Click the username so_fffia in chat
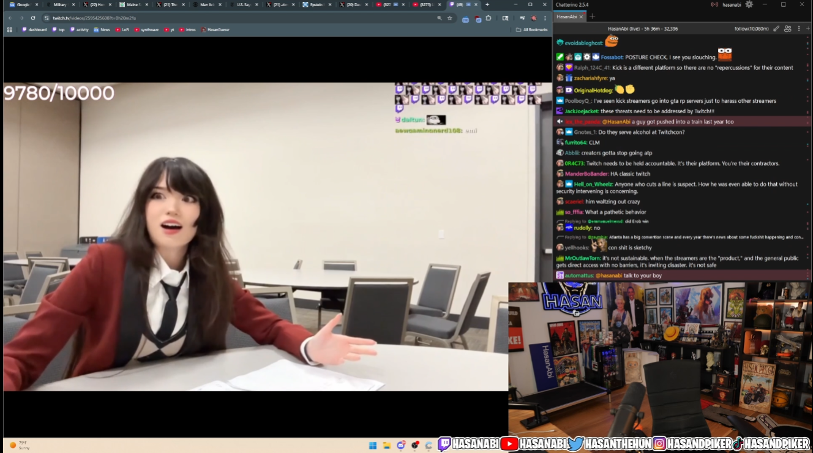Screen dimensions: 813x453 pos(574,212)
